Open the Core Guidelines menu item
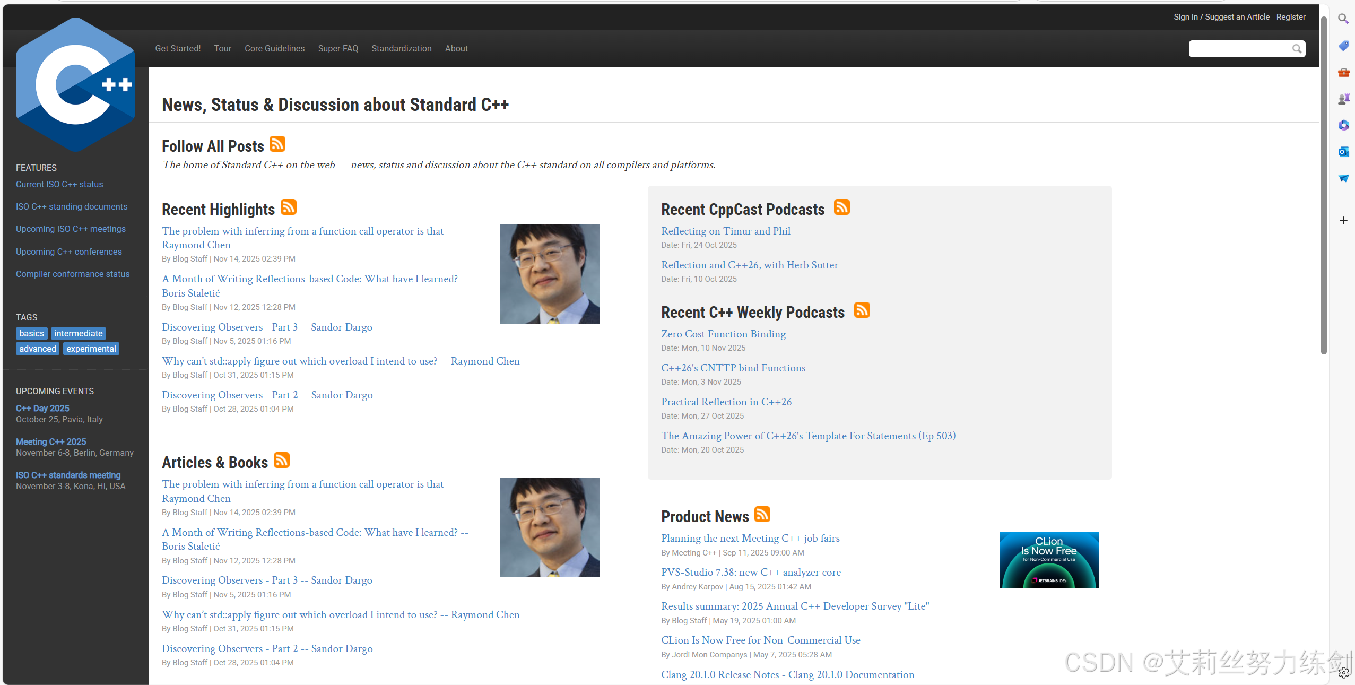This screenshot has width=1355, height=685. [274, 48]
